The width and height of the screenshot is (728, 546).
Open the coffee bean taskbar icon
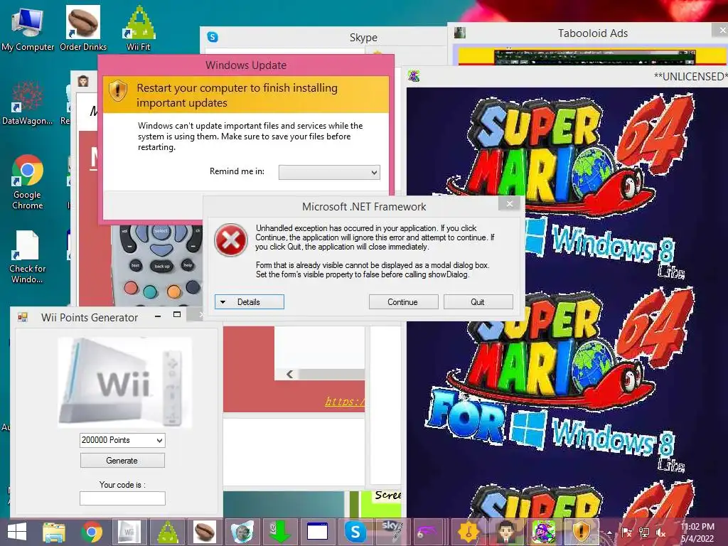click(x=205, y=532)
